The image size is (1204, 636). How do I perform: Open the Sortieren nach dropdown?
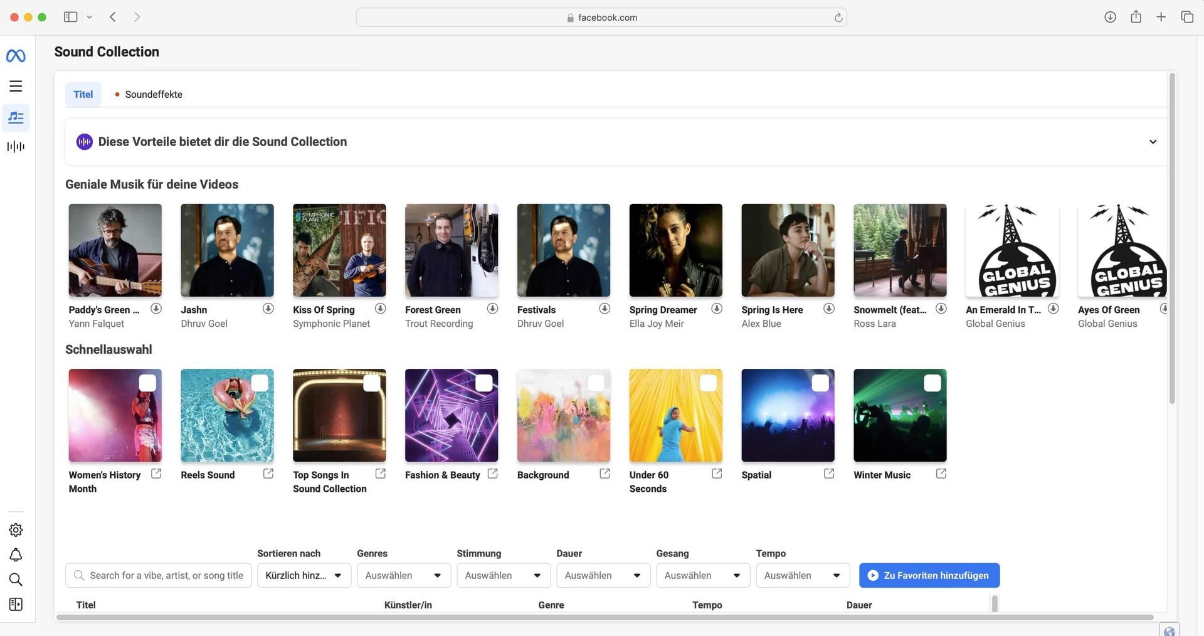[304, 575]
